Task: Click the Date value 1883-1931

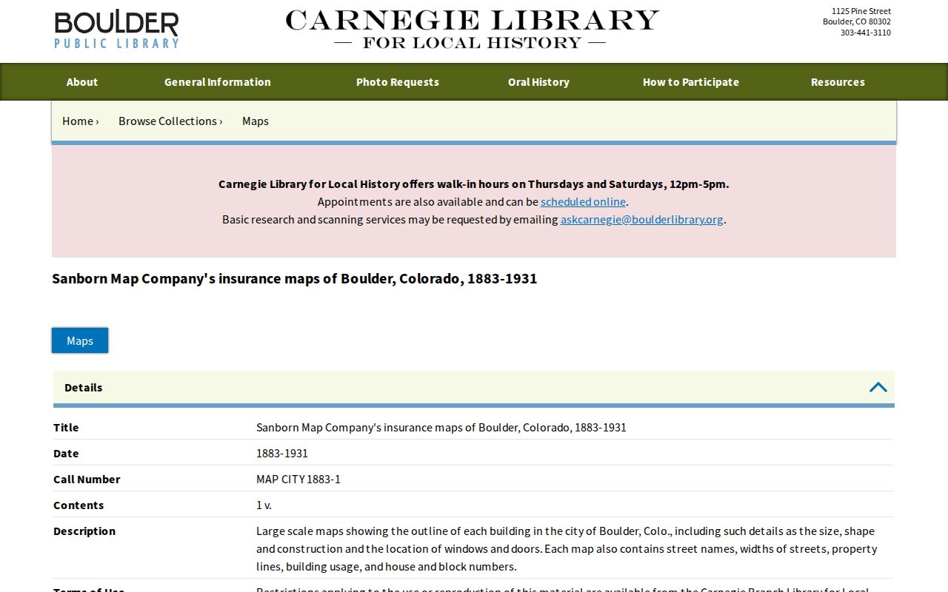Action: coord(282,453)
